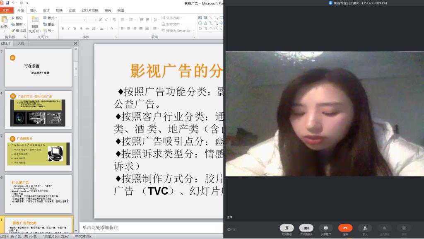
Task: Open the quick access toolbar customize dropdown
Action: click(27, 3)
